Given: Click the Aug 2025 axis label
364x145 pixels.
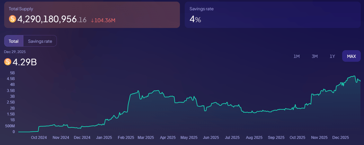Looking at the screenshot, I should click(x=254, y=138).
